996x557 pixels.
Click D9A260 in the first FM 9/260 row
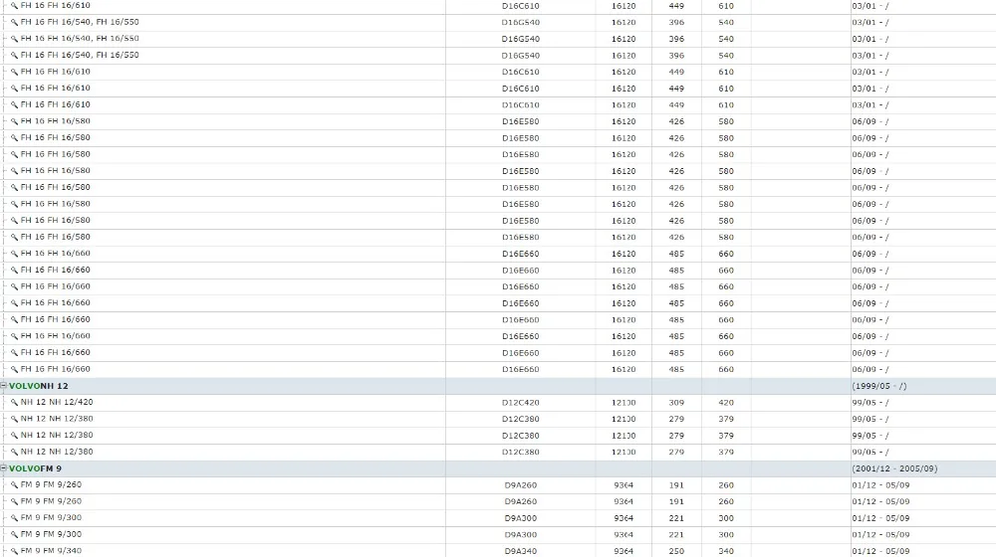pyautogui.click(x=520, y=484)
